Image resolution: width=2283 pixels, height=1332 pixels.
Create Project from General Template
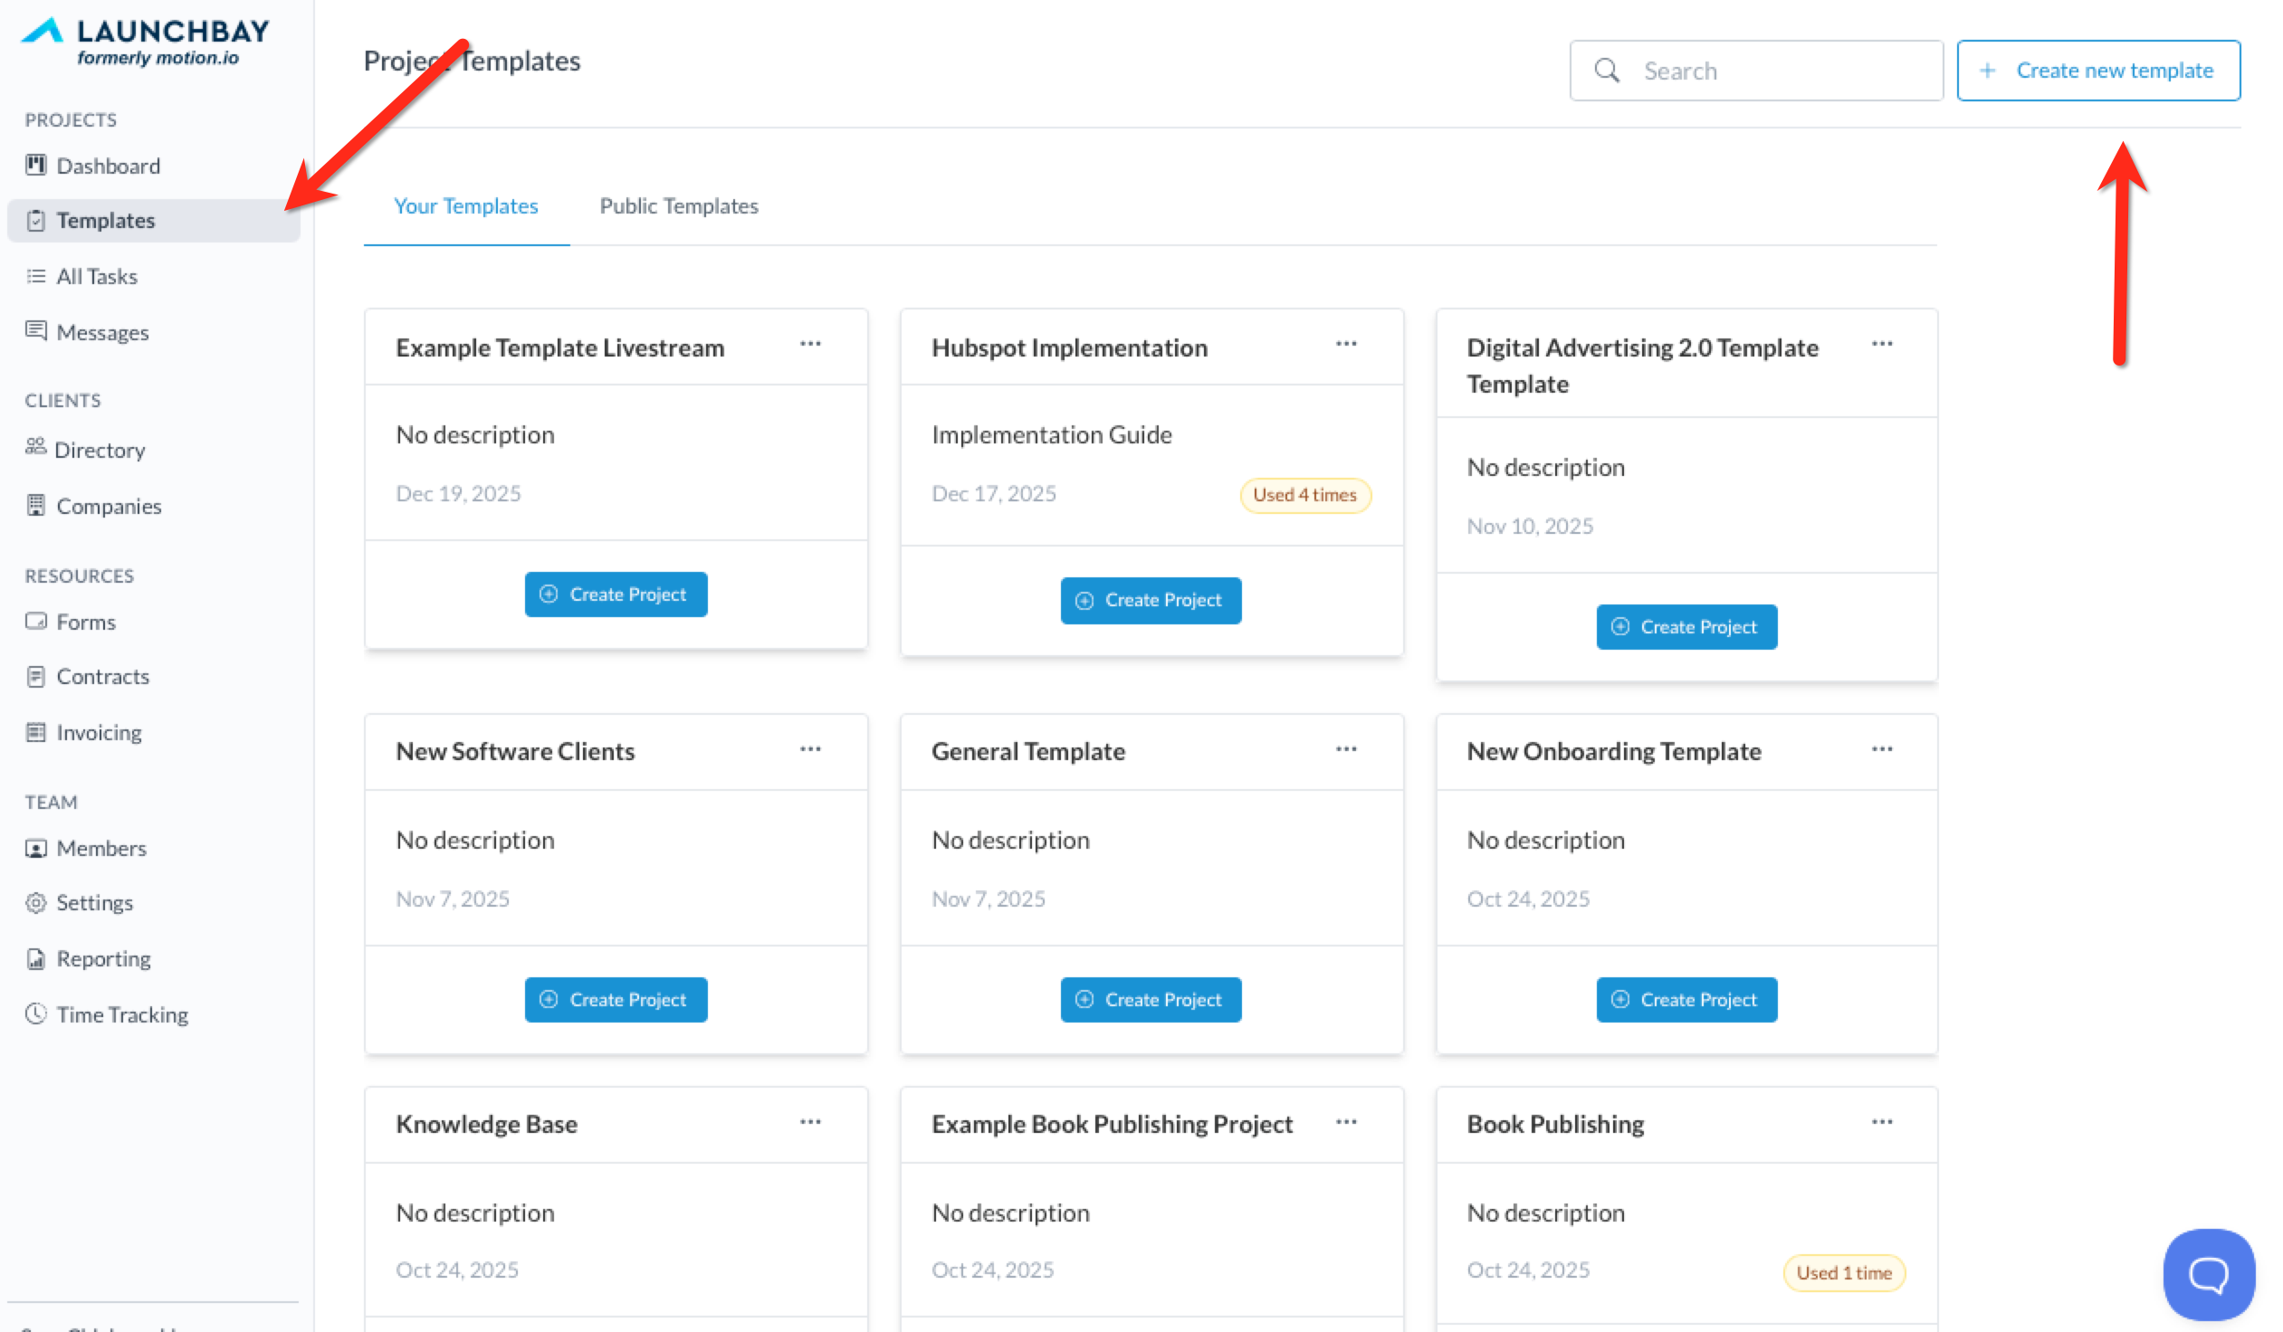(1151, 1000)
